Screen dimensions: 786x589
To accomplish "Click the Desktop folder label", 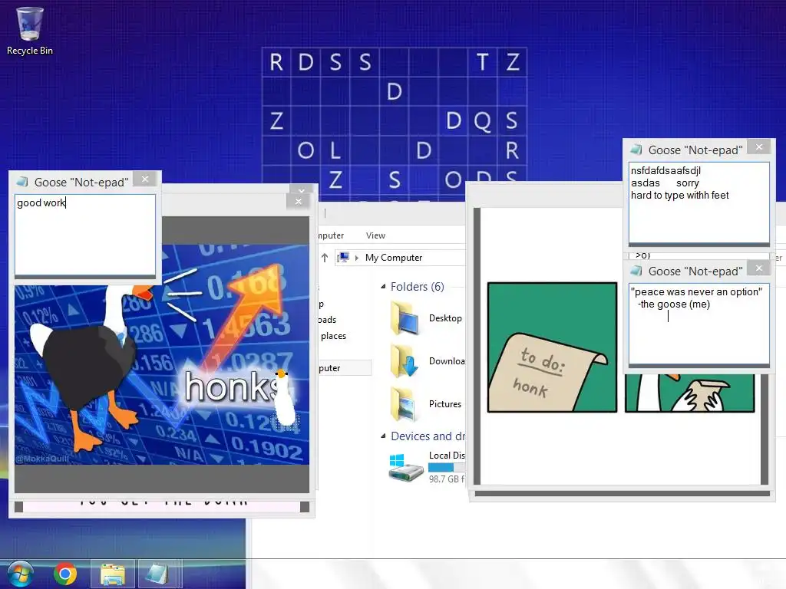I will [x=445, y=318].
